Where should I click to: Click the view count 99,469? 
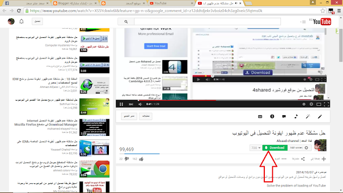point(127,150)
